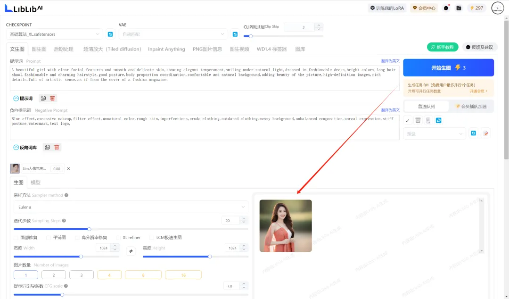Select 3 for number of images
The height and width of the screenshot is (299, 509).
tap(82, 275)
